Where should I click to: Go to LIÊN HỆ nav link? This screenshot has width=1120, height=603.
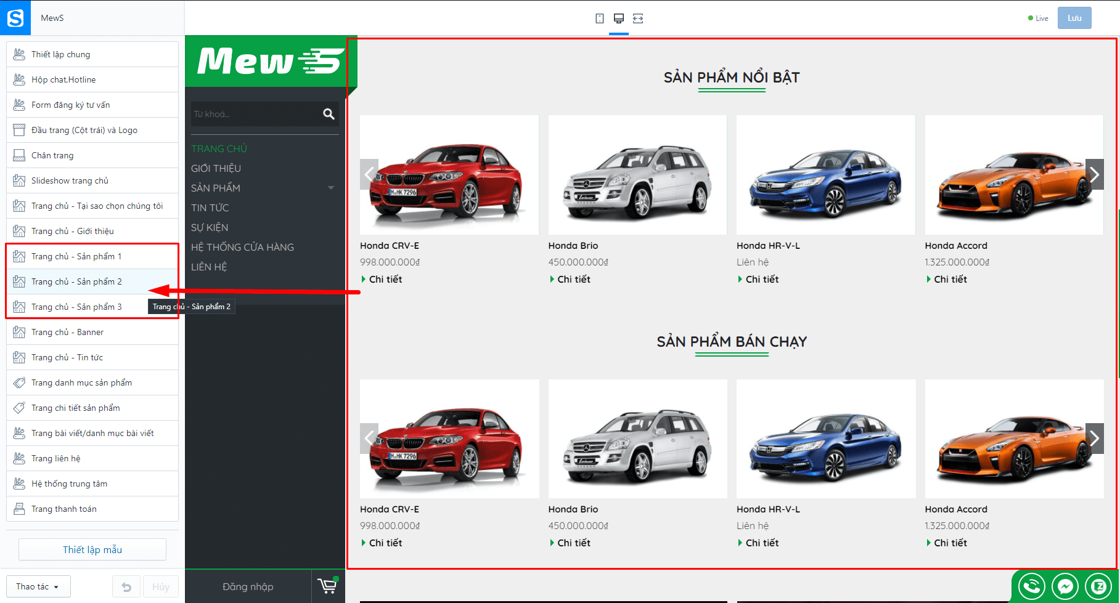coord(209,267)
